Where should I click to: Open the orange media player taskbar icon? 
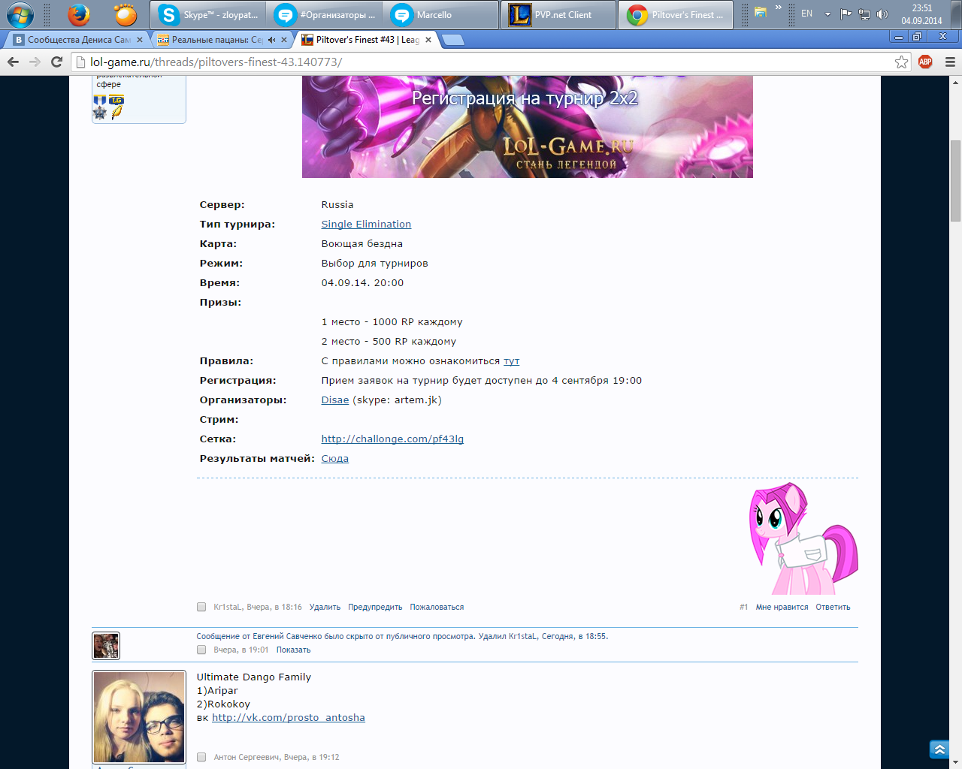click(x=126, y=14)
